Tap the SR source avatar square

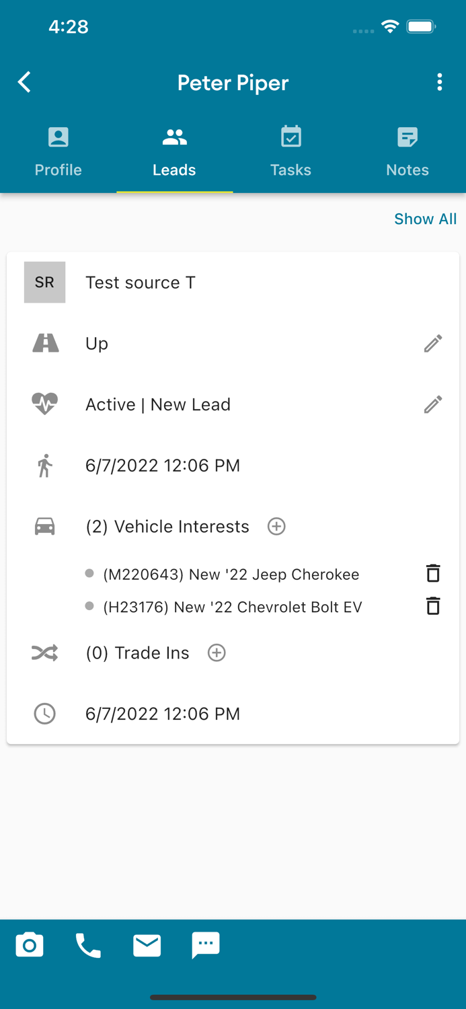click(44, 282)
